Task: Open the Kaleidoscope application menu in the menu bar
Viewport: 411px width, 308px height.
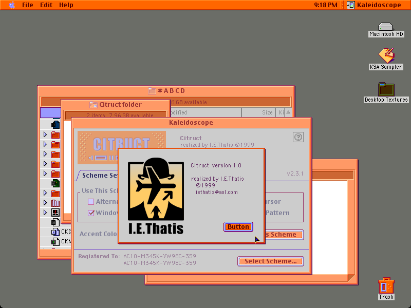Action: [374, 5]
